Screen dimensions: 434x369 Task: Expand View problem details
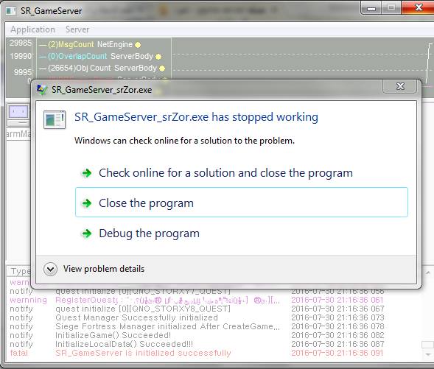coord(94,269)
